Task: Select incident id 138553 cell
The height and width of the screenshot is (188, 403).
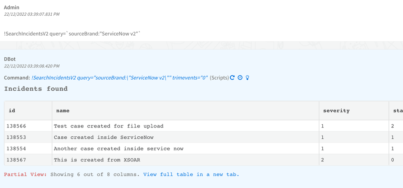Action: [16, 137]
